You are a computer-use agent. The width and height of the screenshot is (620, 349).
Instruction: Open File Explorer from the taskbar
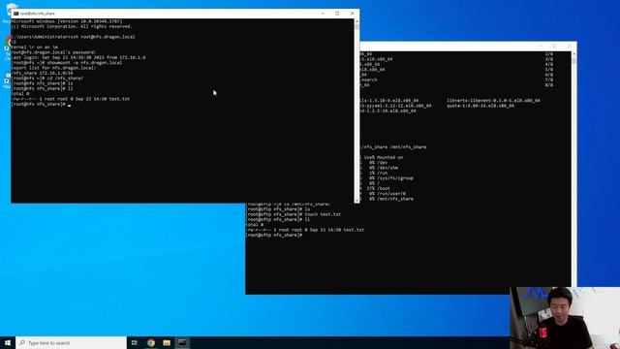[167, 342]
